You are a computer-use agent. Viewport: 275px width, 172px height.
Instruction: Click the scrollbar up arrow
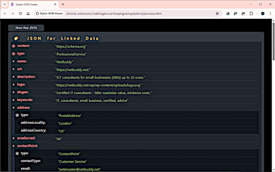point(273,21)
